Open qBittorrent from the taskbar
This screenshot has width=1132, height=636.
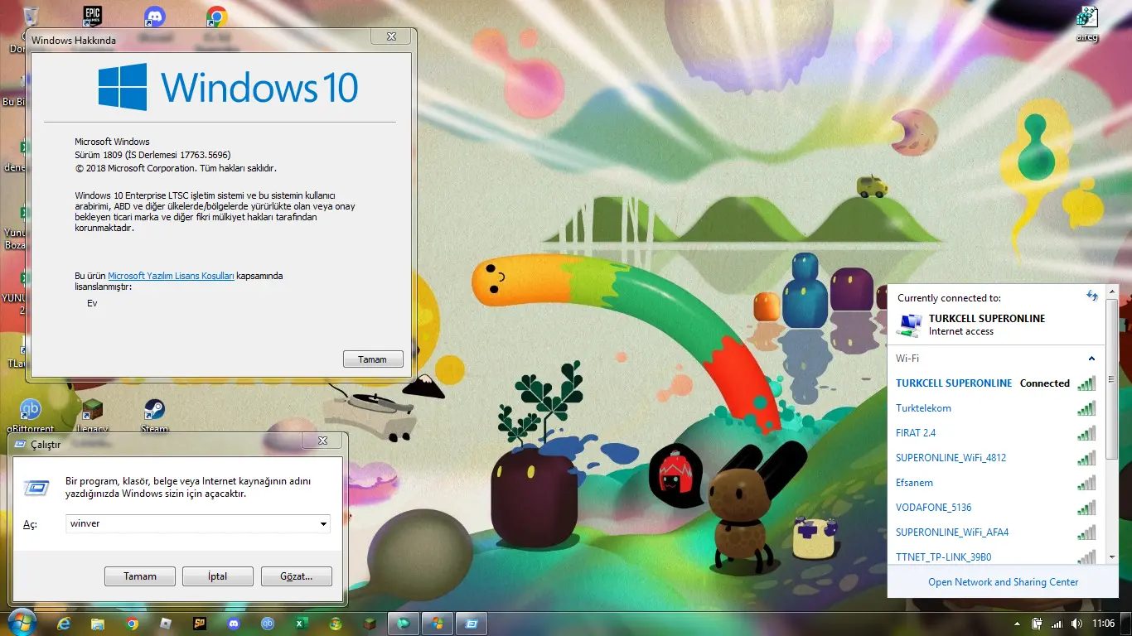268,624
